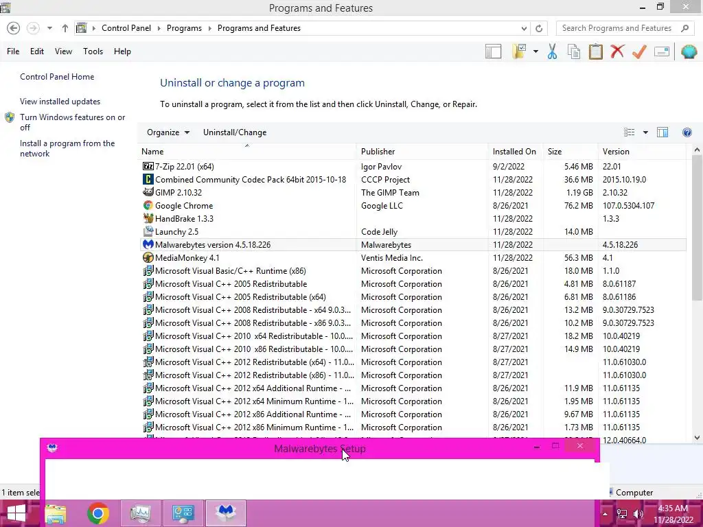Viewport: 703px width, 527px height.
Task: Click the Back navigation arrow
Action: [x=14, y=28]
